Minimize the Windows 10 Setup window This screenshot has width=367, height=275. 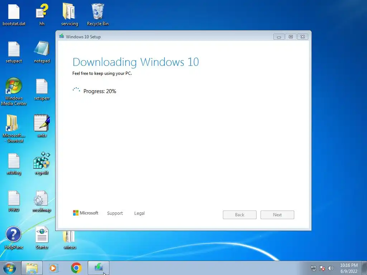tap(279, 37)
